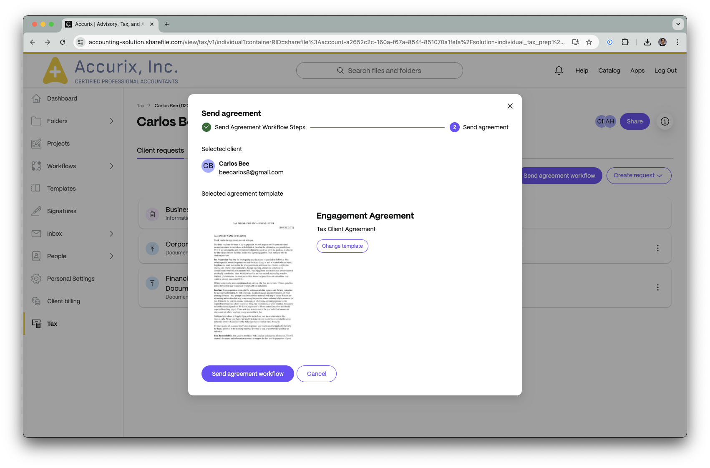The height and width of the screenshot is (468, 710).
Task: Bookmark this page with the star
Action: coord(589,42)
